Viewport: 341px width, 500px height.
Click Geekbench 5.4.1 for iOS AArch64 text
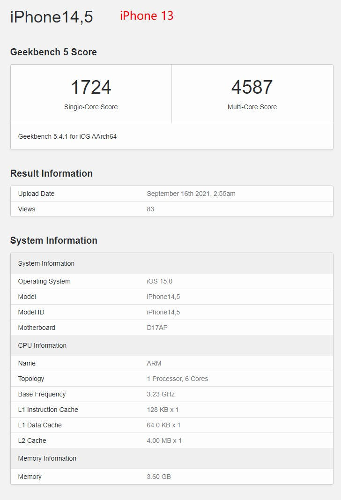[x=67, y=136]
